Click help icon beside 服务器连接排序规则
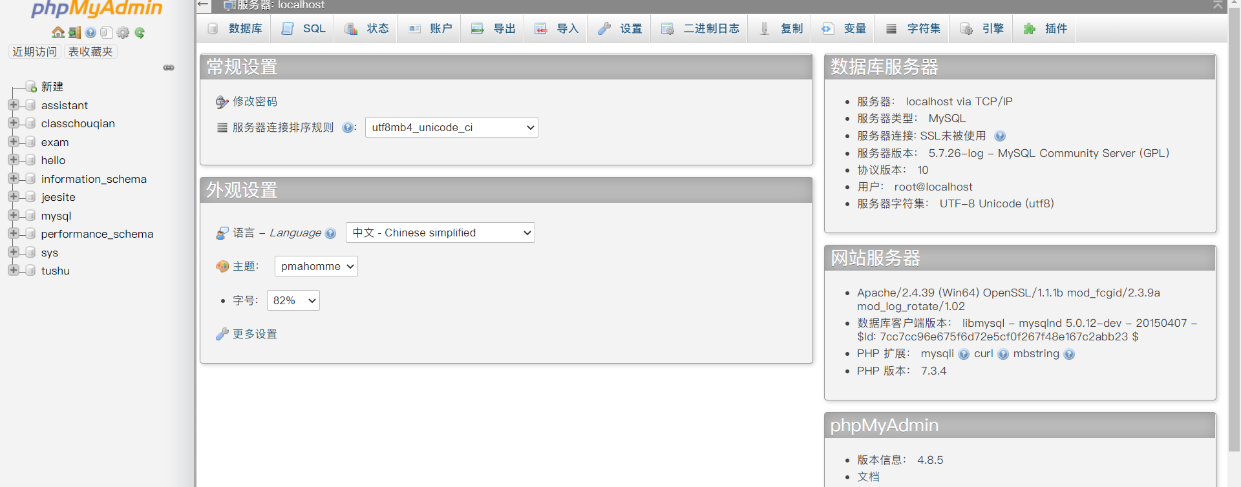The image size is (1241, 487). [x=348, y=127]
